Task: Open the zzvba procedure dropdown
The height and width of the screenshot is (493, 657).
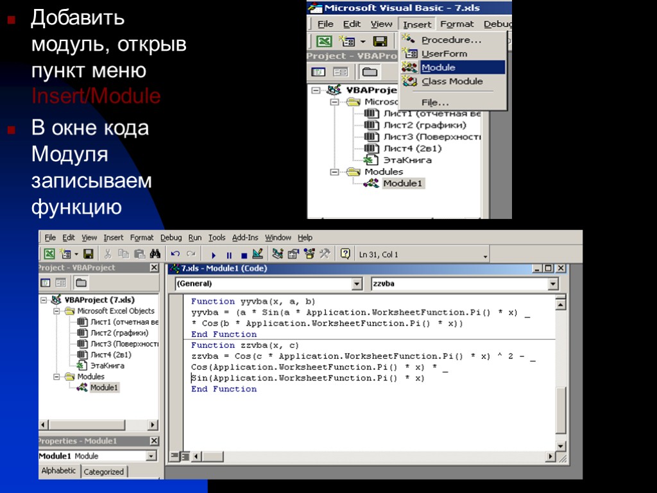Action: [x=553, y=284]
